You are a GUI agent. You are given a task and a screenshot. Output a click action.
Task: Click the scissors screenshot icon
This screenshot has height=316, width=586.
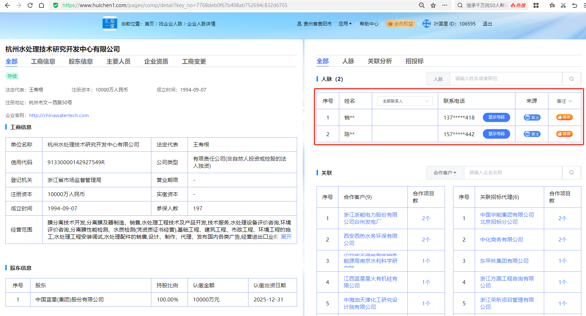(563, 5)
